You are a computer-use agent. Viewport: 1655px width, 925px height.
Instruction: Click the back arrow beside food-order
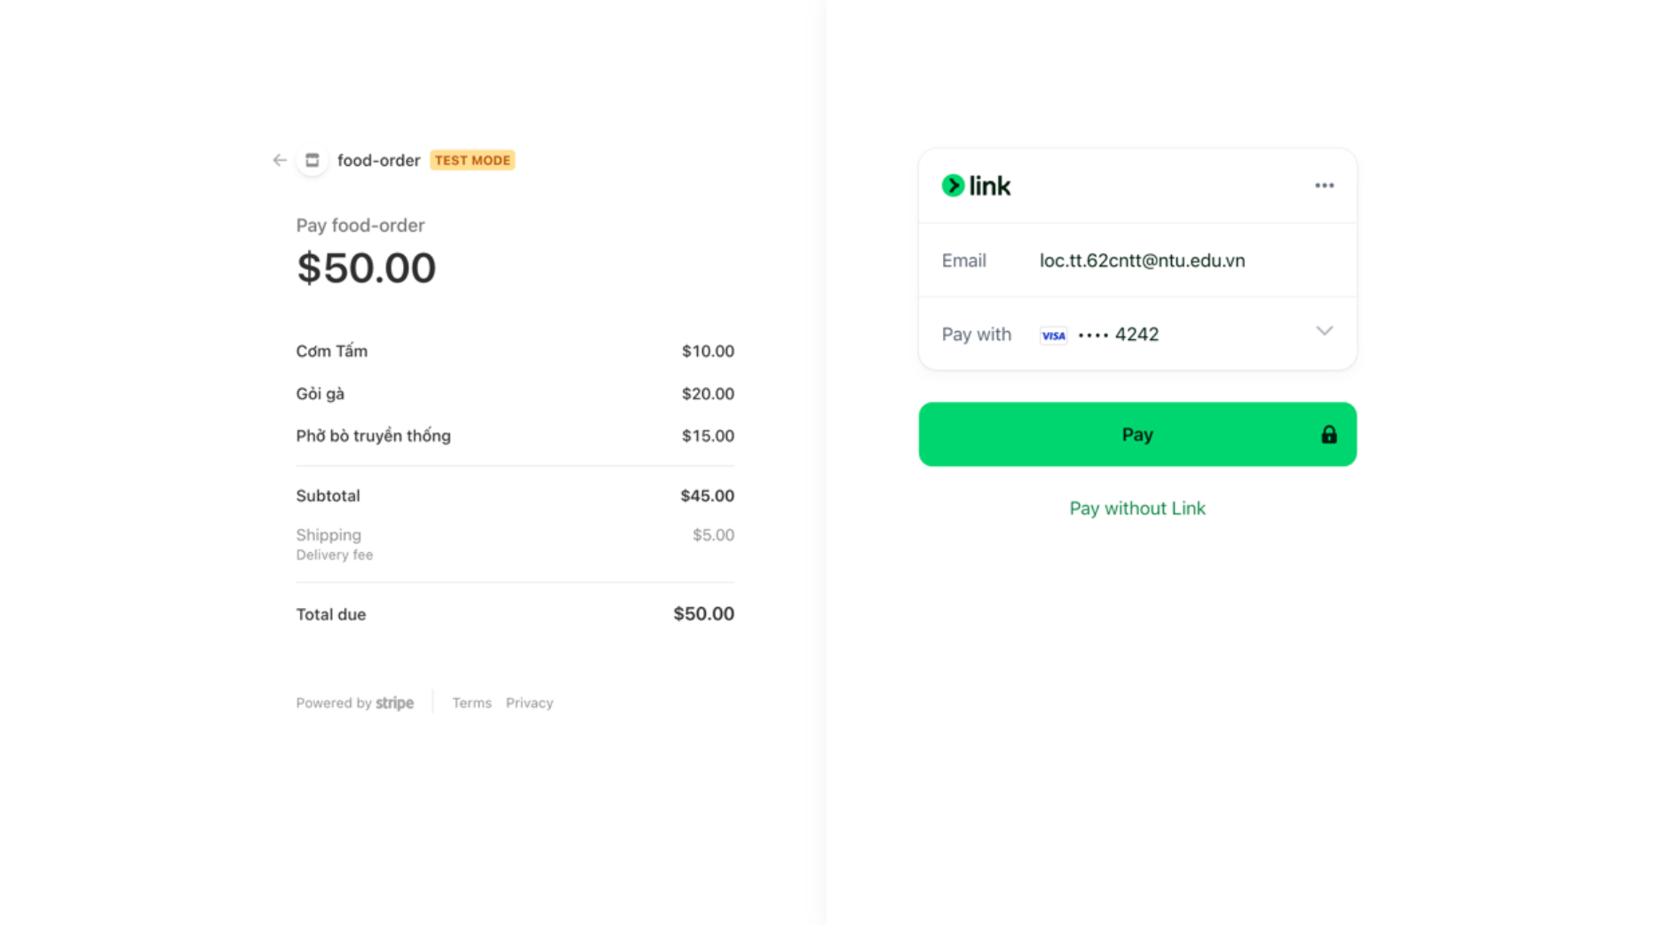point(280,161)
